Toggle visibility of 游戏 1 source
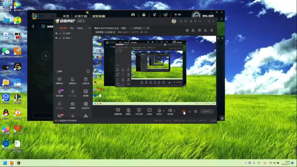Viewport: 297px width, 167px height. point(56,38)
